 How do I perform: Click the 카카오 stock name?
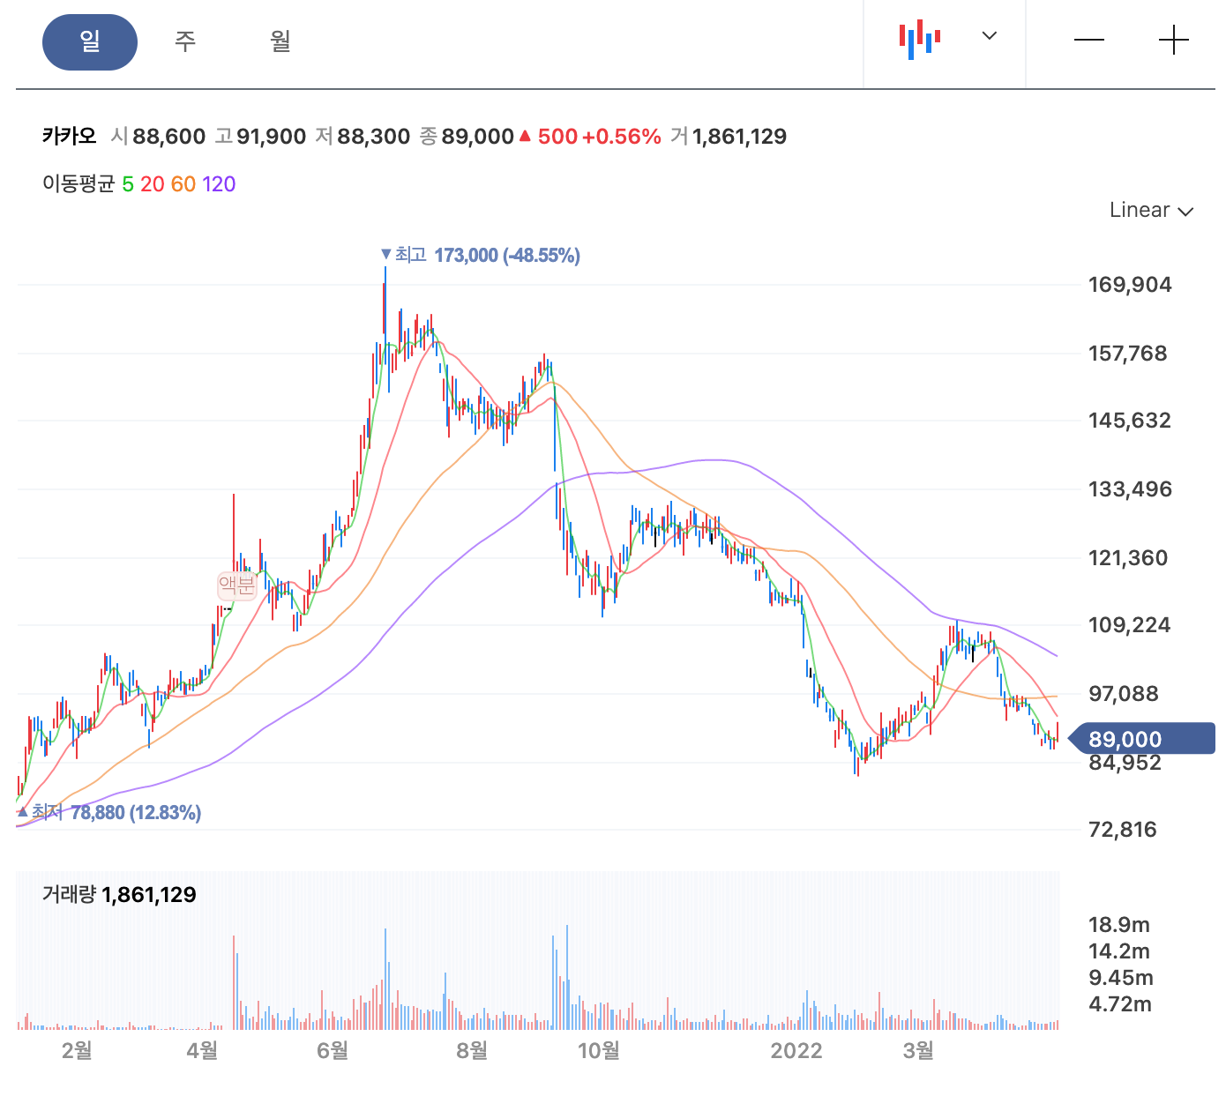pos(70,137)
